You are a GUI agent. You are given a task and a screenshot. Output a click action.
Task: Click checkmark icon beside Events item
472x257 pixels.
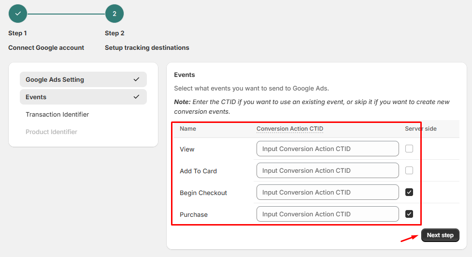(x=136, y=97)
